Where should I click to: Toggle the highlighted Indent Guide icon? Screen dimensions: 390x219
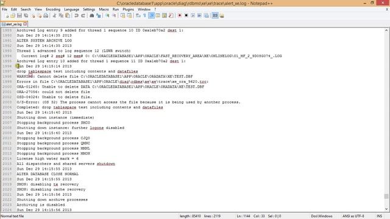tap(151, 16)
